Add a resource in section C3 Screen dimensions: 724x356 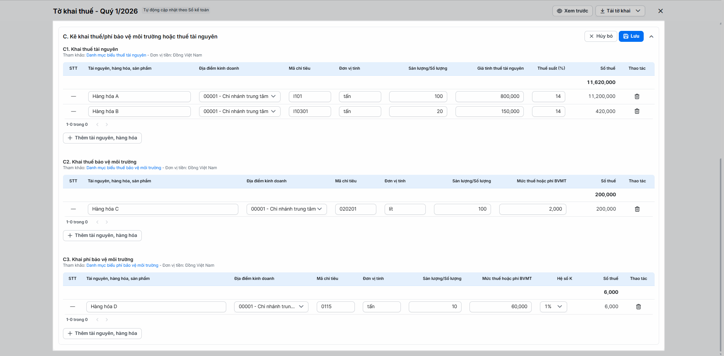102,333
